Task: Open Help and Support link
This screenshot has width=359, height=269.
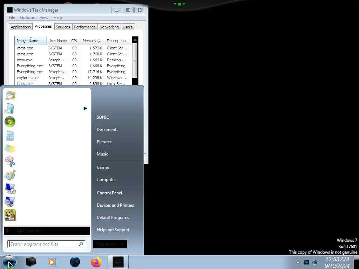Action: click(x=113, y=230)
